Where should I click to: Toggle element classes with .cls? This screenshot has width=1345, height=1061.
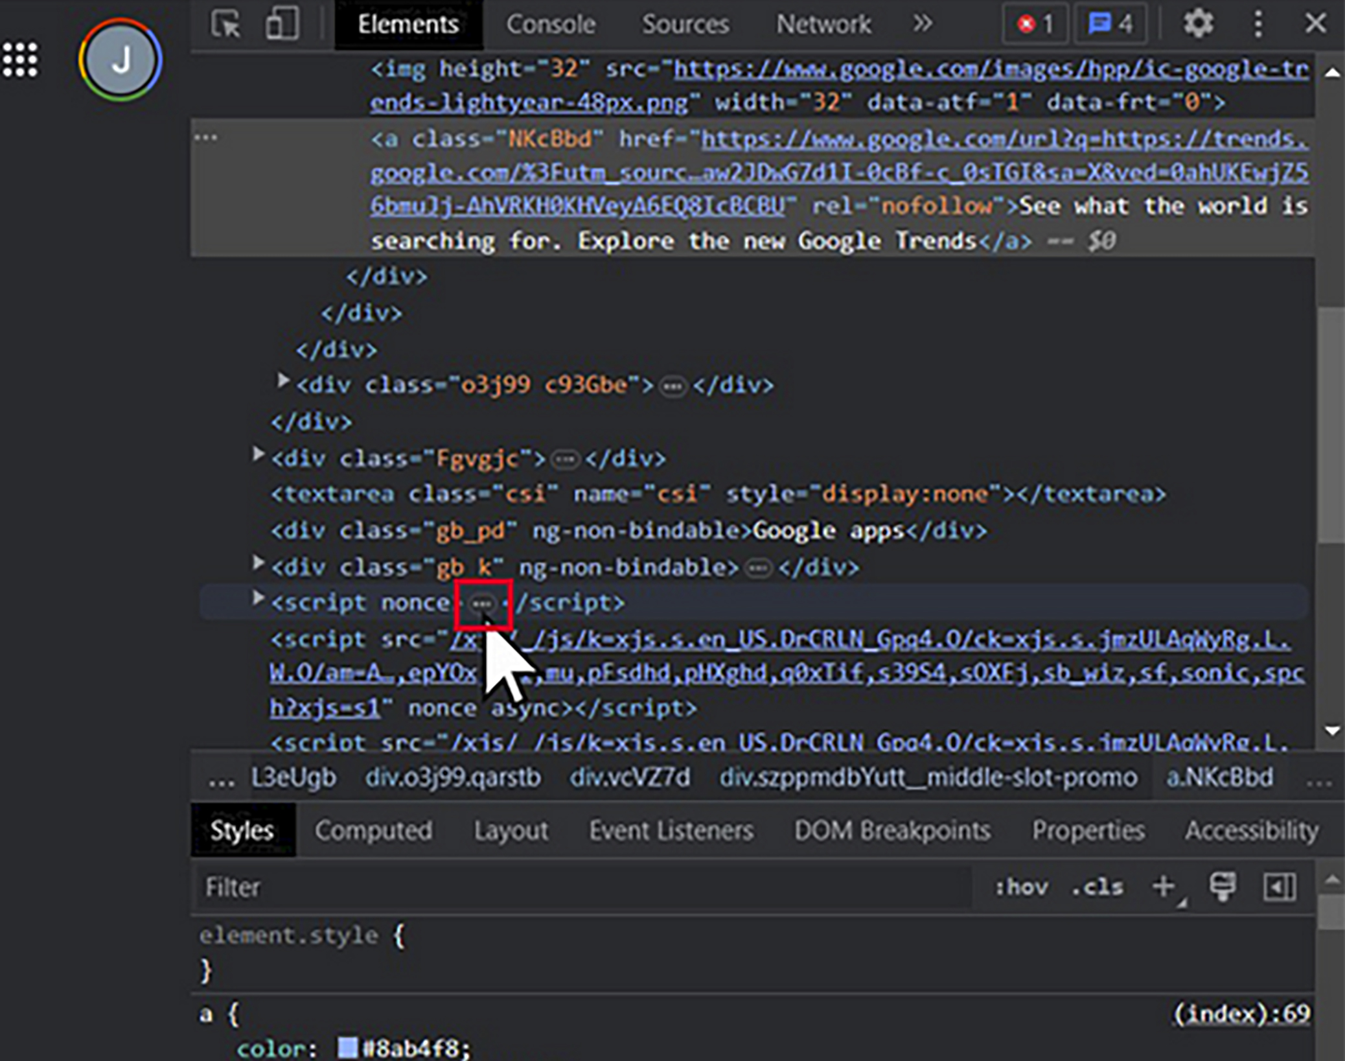pos(1097,887)
